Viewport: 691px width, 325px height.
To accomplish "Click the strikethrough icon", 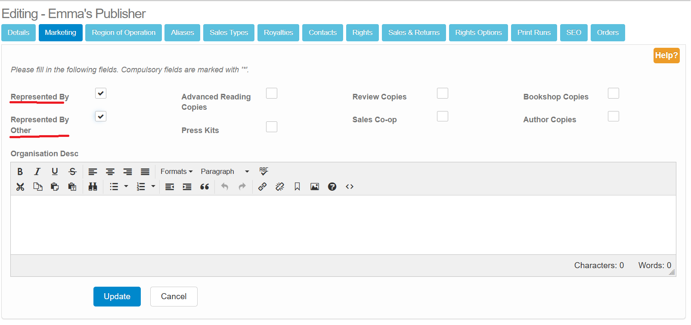I will [x=72, y=171].
